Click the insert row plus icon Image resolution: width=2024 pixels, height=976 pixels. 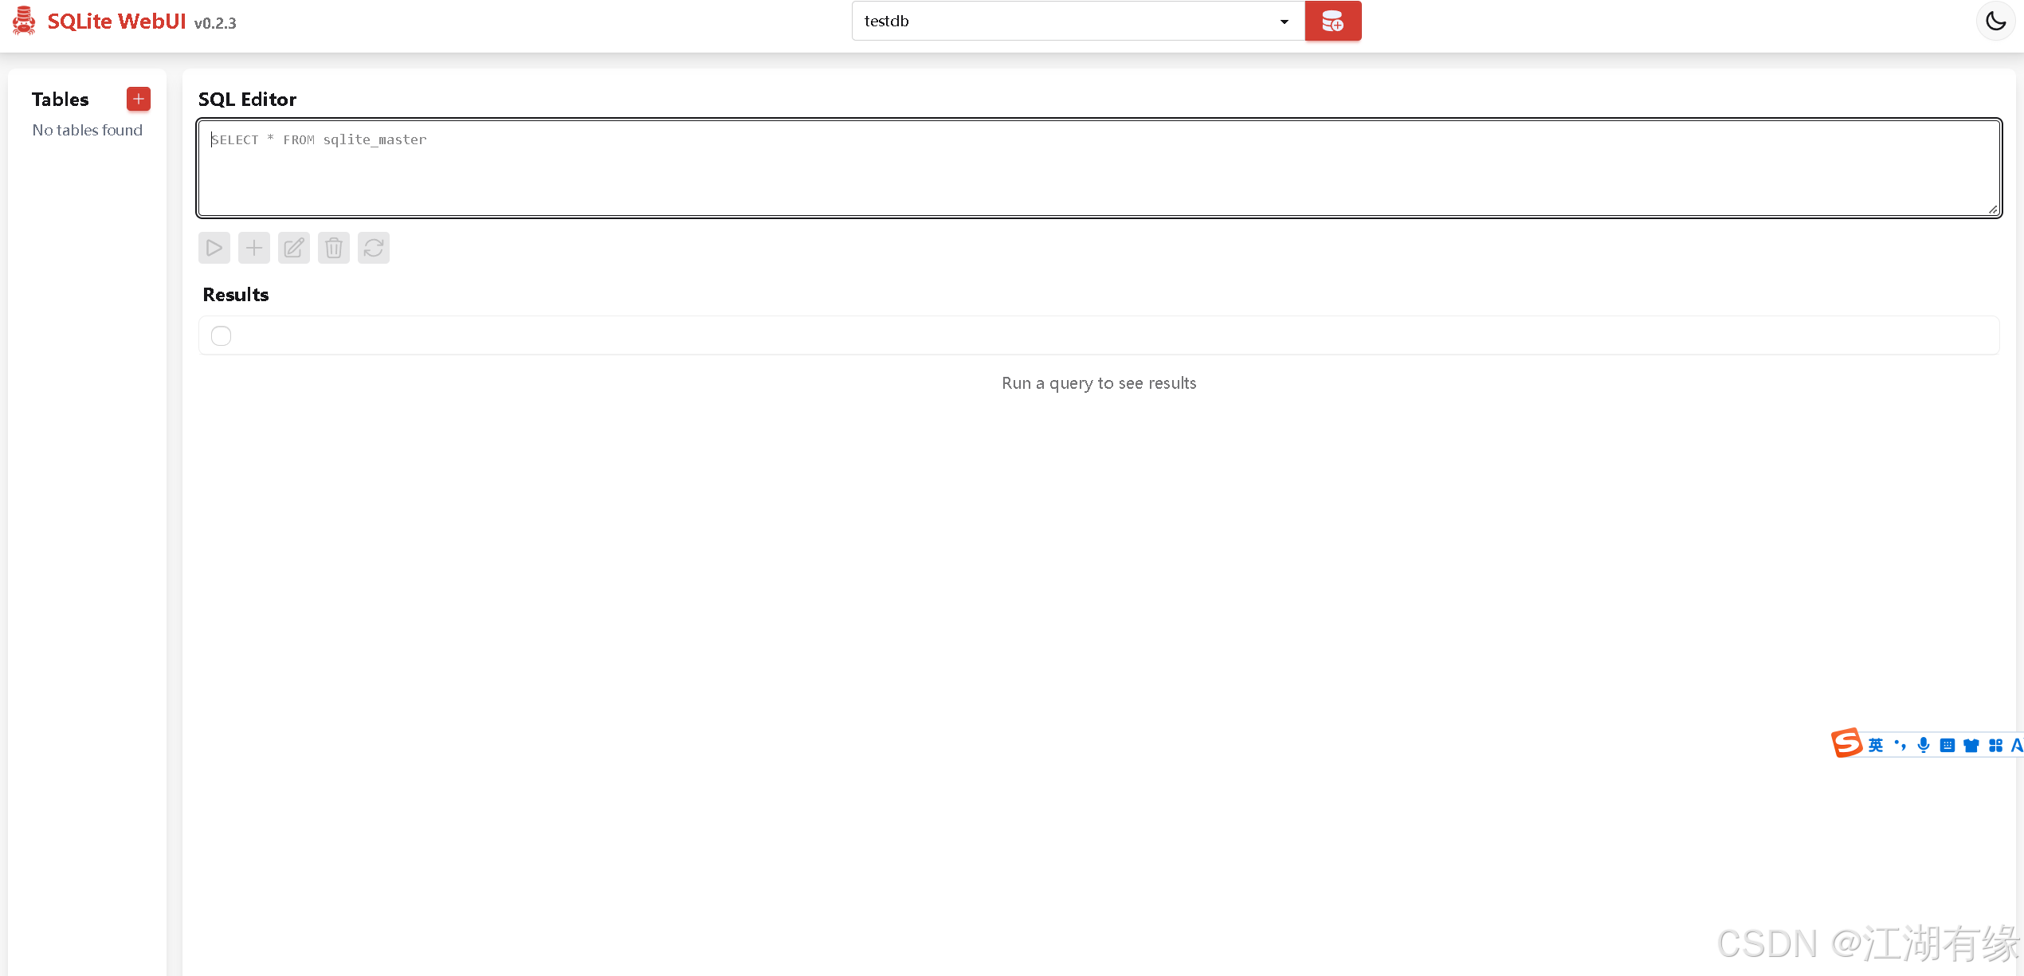[254, 248]
